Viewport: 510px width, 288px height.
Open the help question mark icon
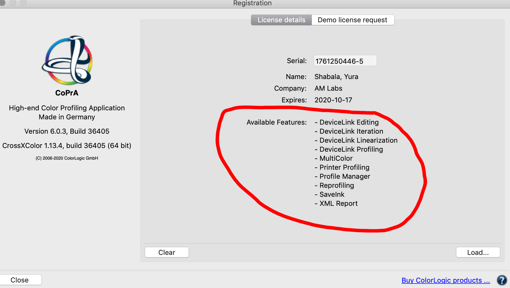pyautogui.click(x=502, y=280)
